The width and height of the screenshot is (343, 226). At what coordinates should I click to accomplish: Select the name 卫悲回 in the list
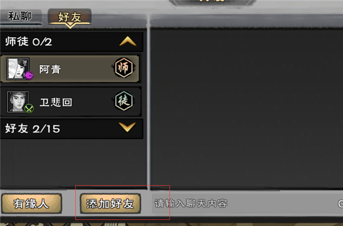coord(56,102)
